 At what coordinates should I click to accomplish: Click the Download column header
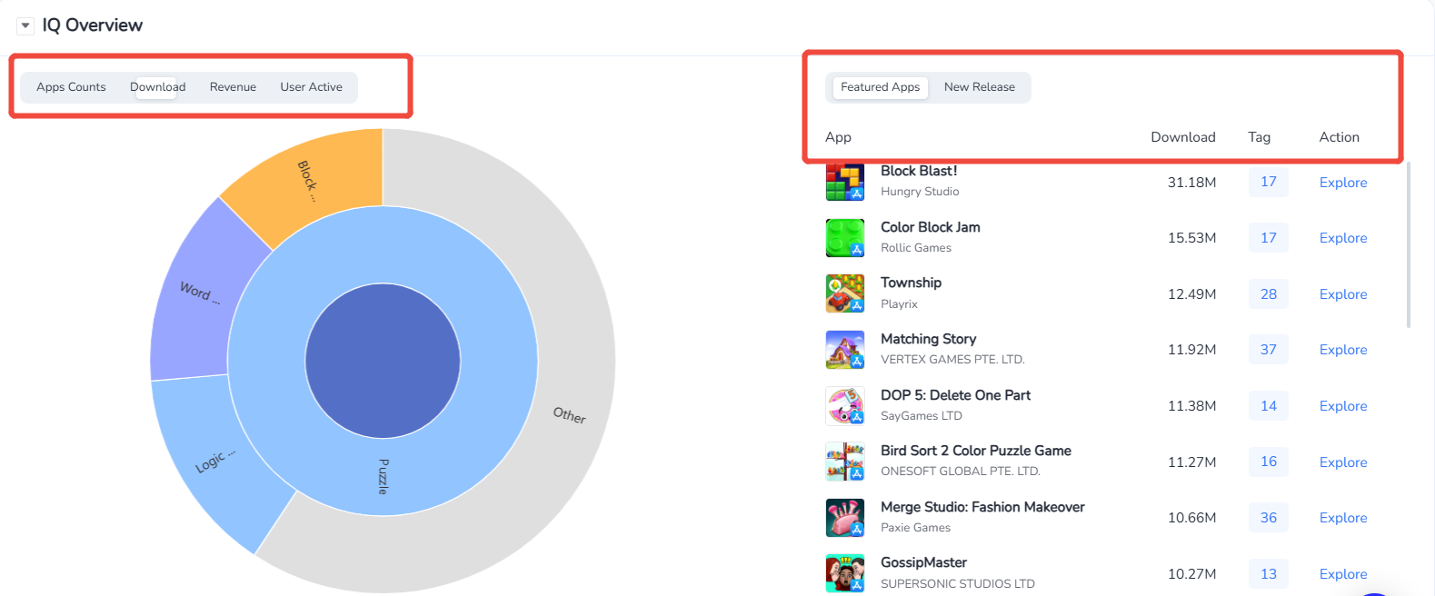[1182, 137]
